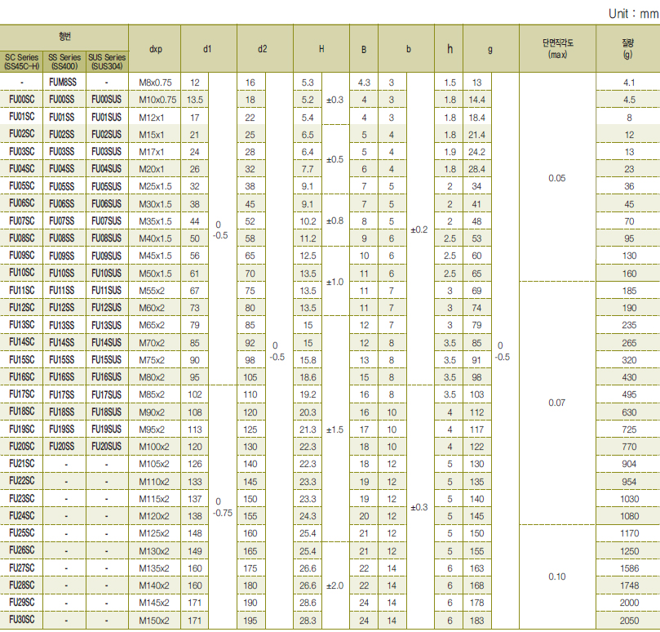Viewport: 660px width, 632px height.
Task: Click the squareness value 0.05
Action: (x=557, y=178)
